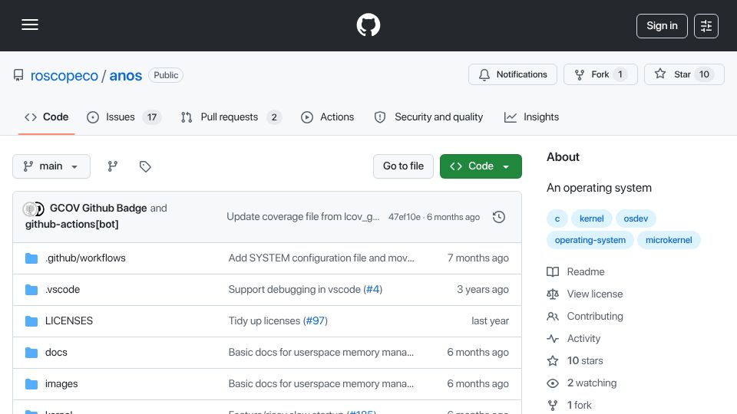View the Insights tab
Image resolution: width=737 pixels, height=414 pixels.
point(531,117)
